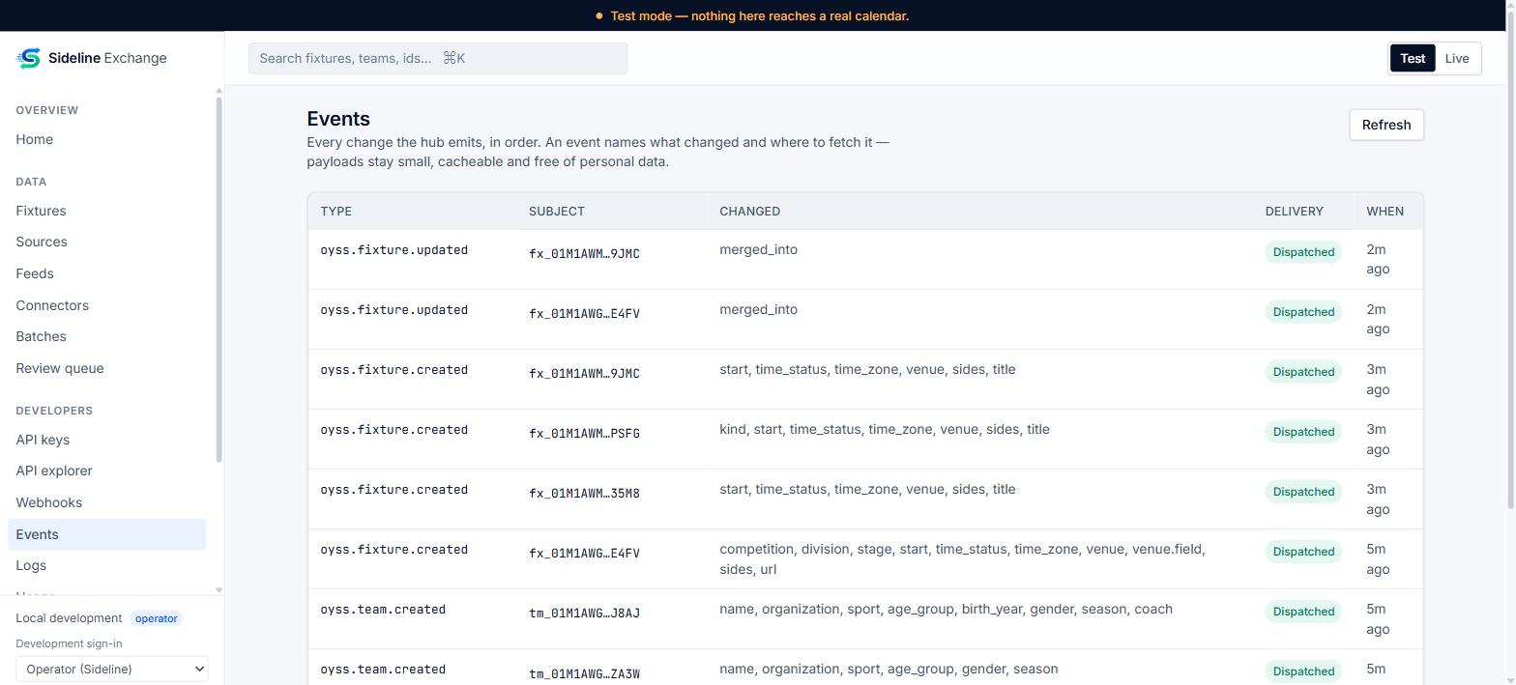Open the Development sign-in dropdown
This screenshot has width=1516, height=685.
112,669
